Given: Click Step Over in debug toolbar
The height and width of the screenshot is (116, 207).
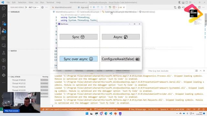Looking at the screenshot, I should 98,7.
